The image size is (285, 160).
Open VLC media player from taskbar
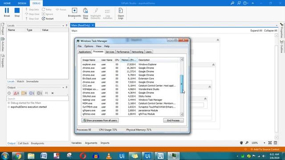click(109, 156)
